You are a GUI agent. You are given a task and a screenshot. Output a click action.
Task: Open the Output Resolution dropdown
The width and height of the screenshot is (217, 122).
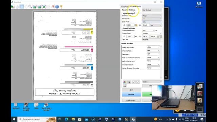tap(149, 30)
